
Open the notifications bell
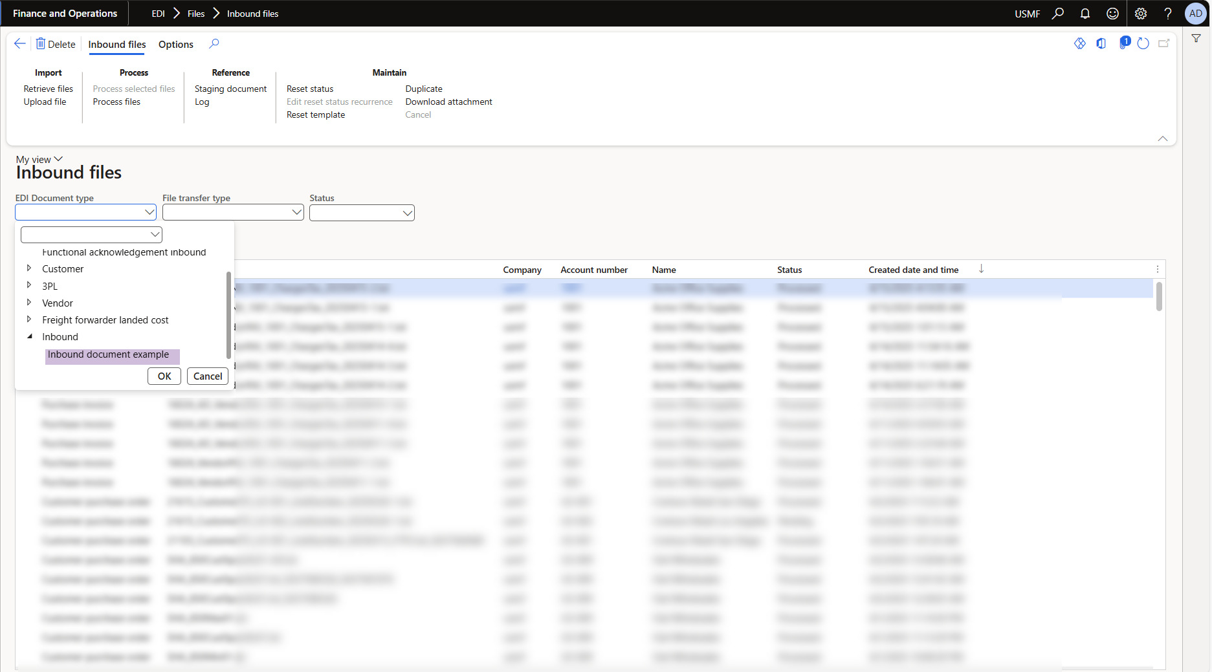tap(1085, 14)
